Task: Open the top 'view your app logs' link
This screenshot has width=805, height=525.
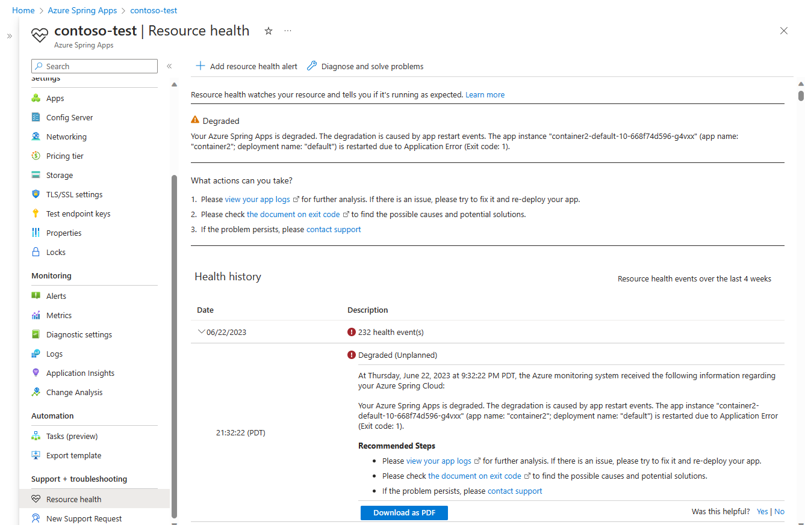Action: point(258,199)
